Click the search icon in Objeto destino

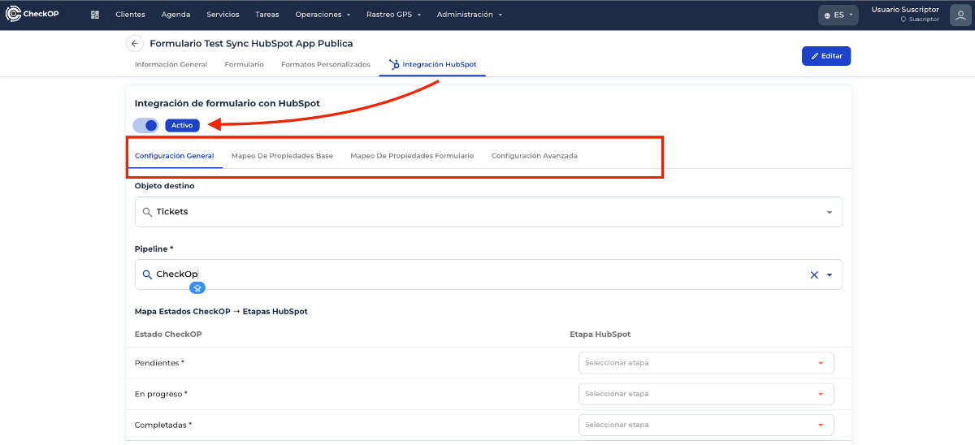(x=147, y=212)
